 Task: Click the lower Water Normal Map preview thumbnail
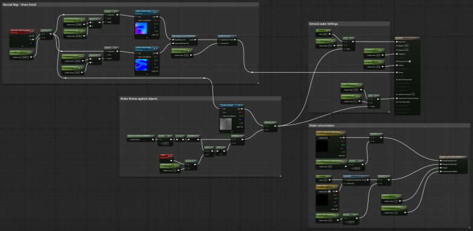(x=141, y=65)
